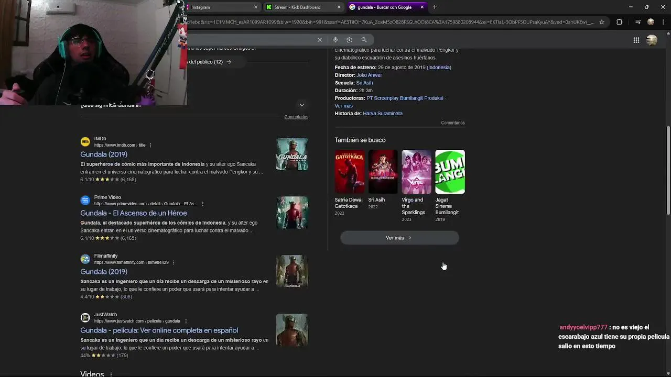The width and height of the screenshot is (671, 377).
Task: Close the gundala Google search tab
Action: click(422, 7)
